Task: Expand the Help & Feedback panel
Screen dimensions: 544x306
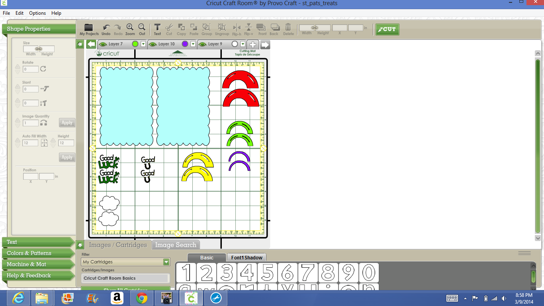Action: point(38,275)
